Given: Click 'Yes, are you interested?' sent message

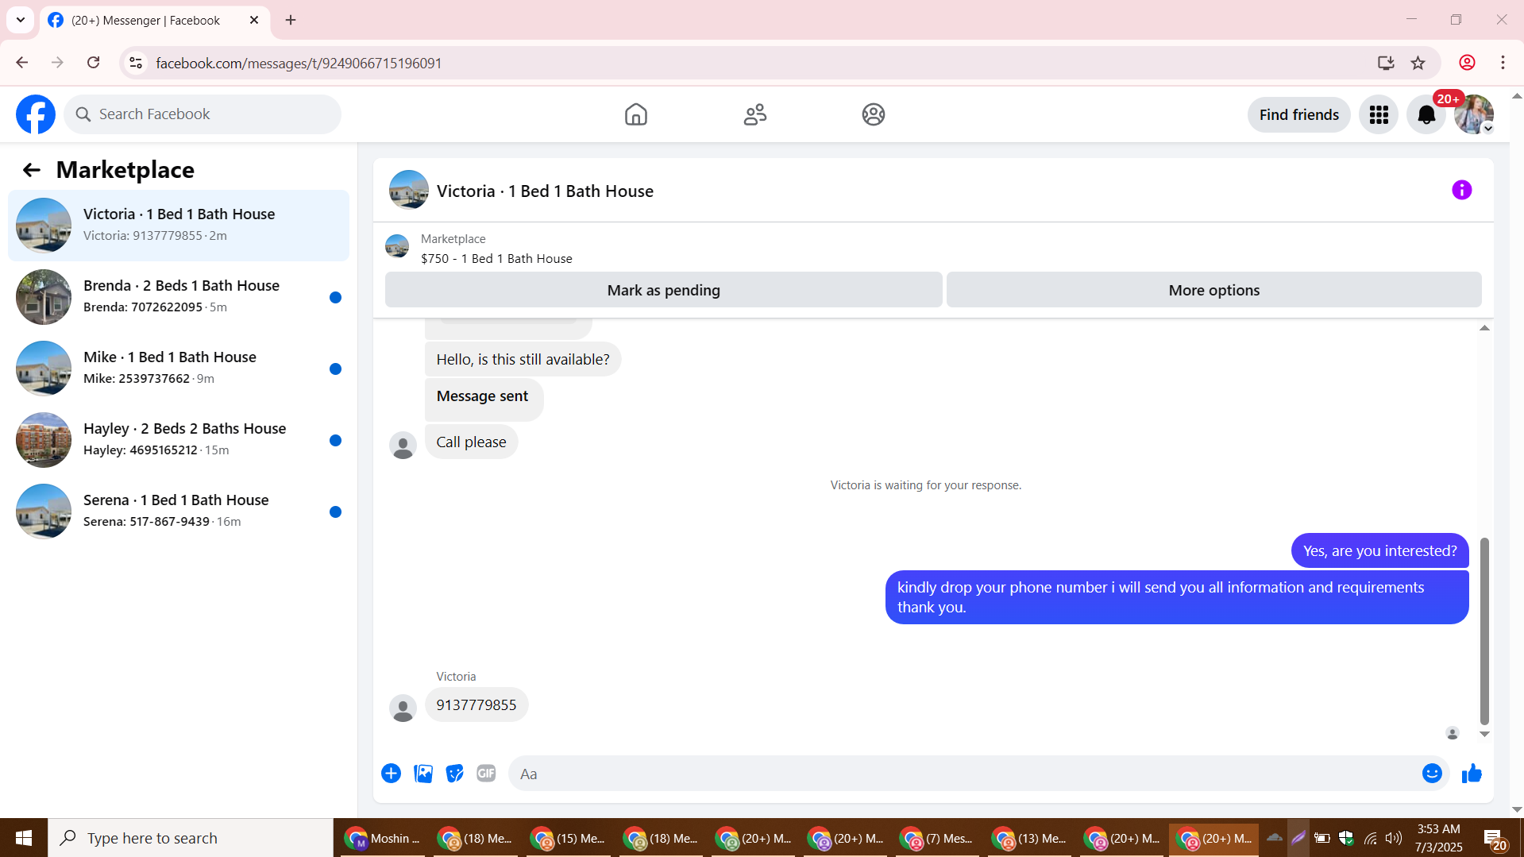Looking at the screenshot, I should pos(1379,550).
